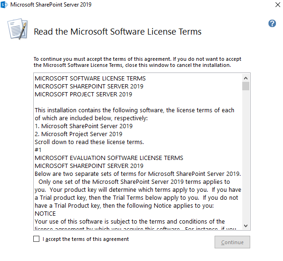Click the '2. Microsoft Project Server 2019' list line
Viewport: 283px width, 261px height.
[79, 134]
